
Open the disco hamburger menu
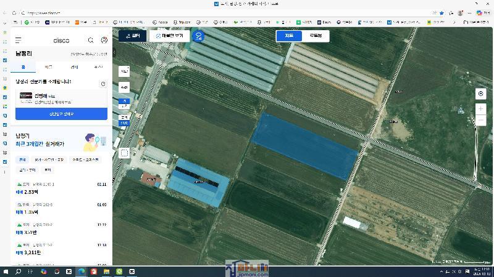coord(19,41)
